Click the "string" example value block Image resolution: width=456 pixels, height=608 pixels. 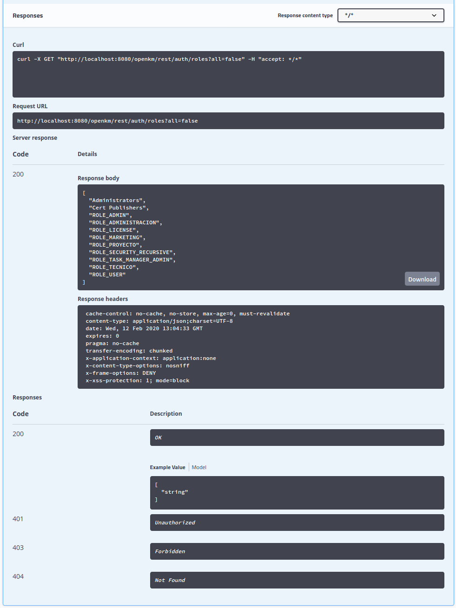297,492
